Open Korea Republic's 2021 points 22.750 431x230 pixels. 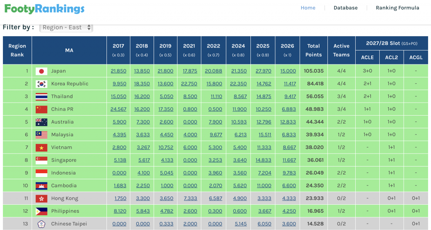click(190, 84)
